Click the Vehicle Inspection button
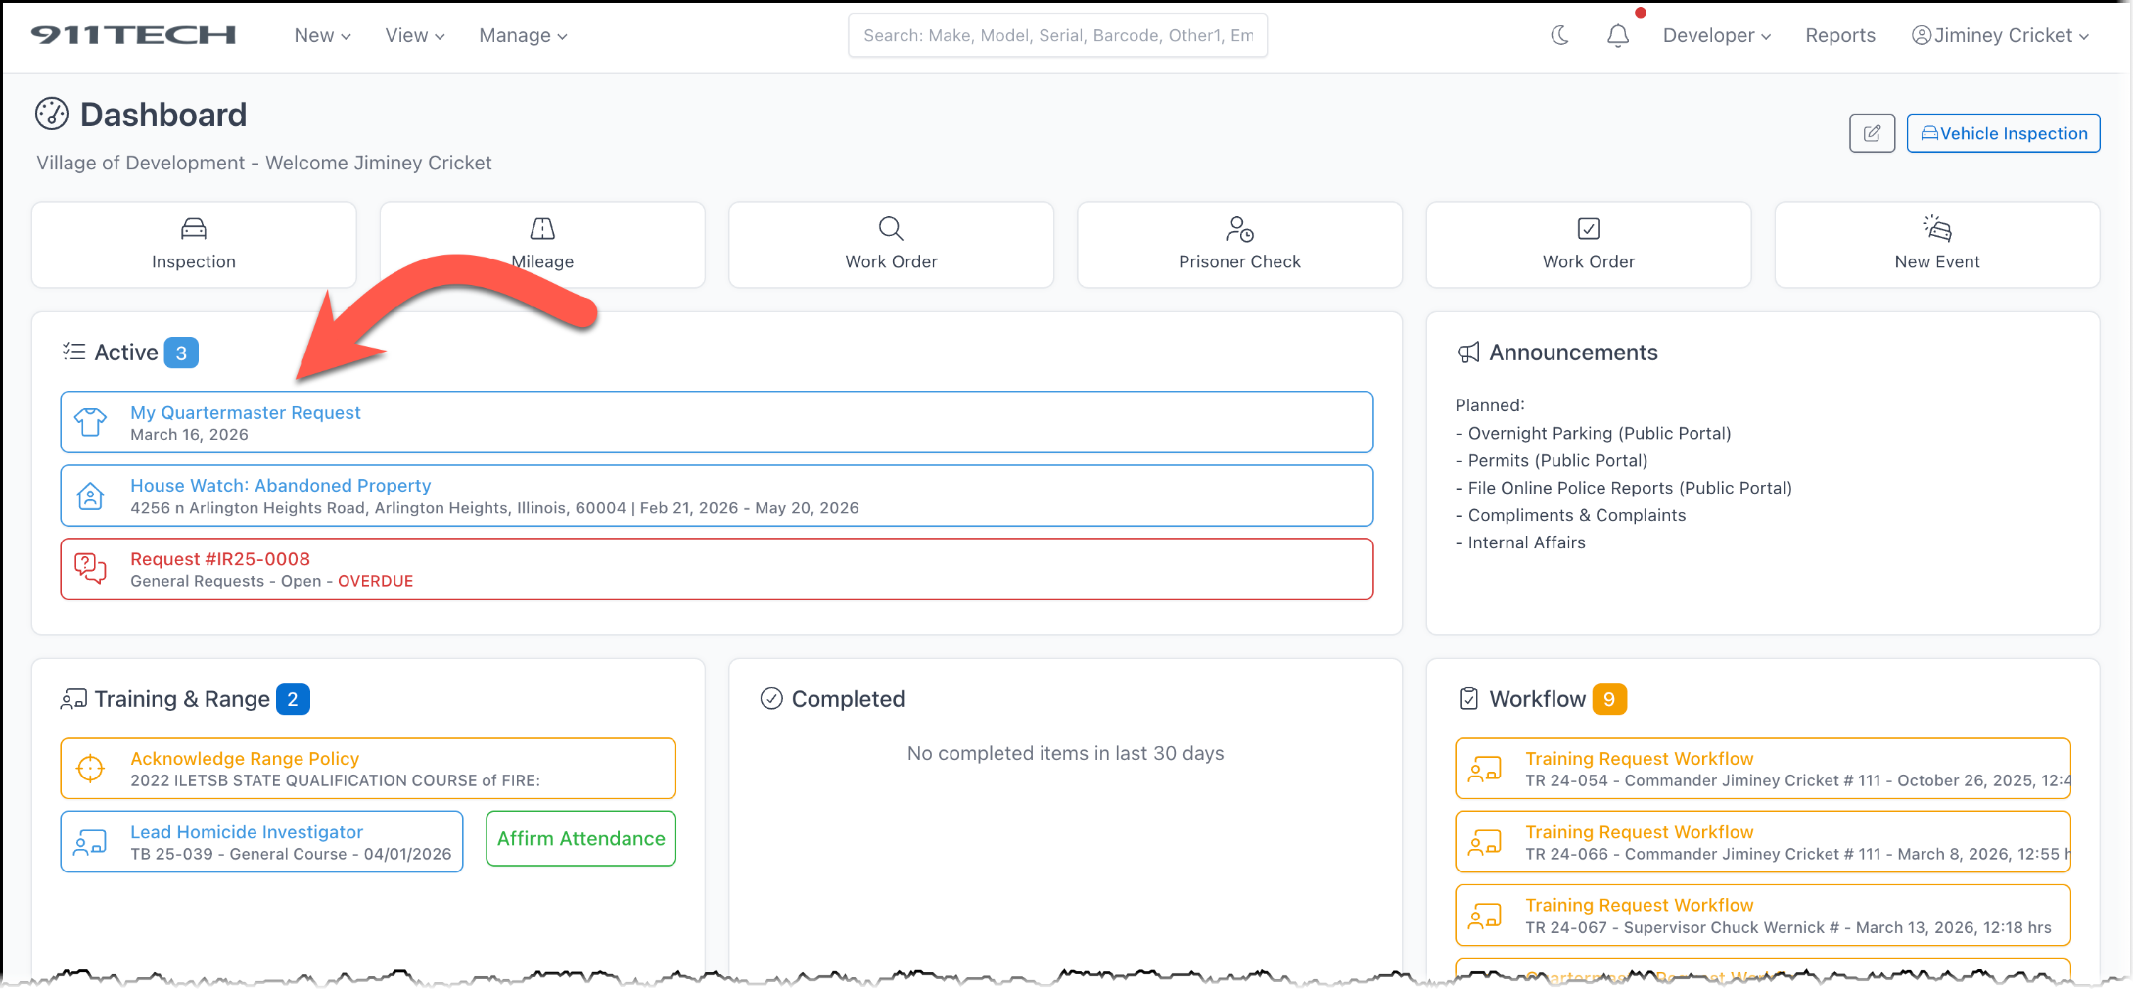 pyautogui.click(x=2003, y=134)
